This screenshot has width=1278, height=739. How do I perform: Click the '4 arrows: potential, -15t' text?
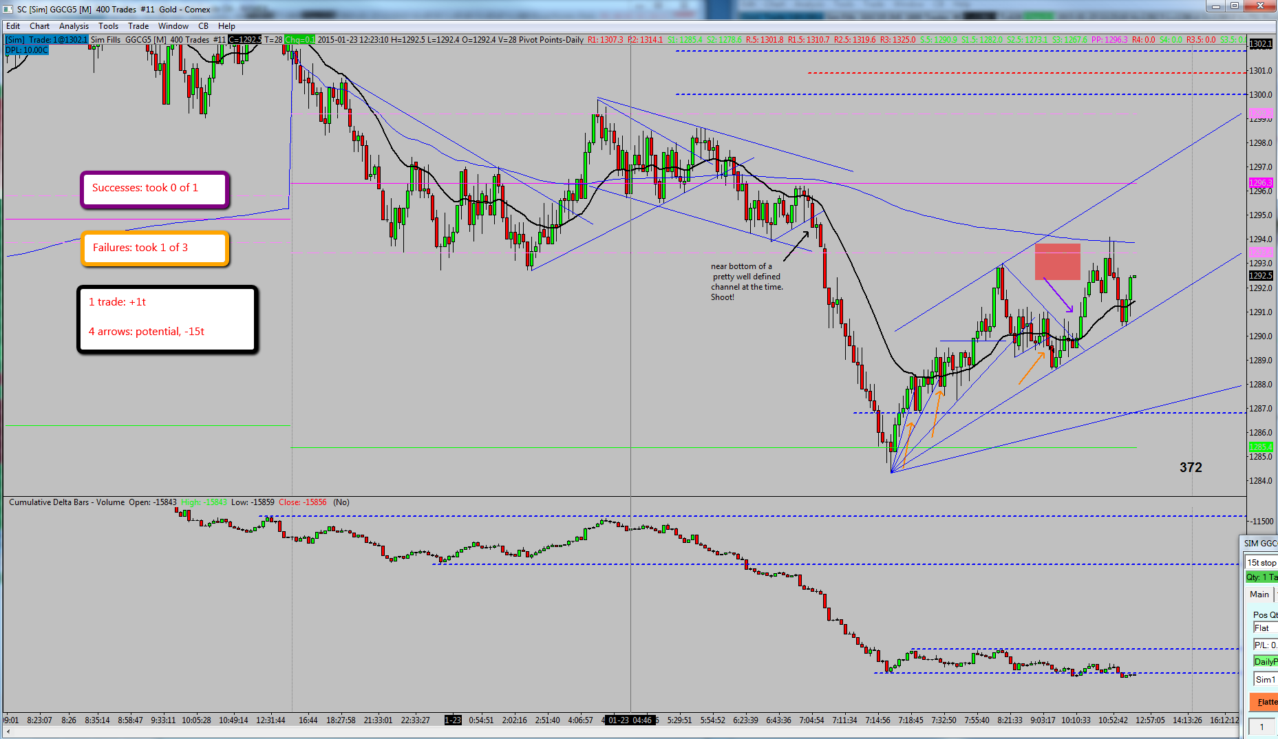click(x=147, y=331)
